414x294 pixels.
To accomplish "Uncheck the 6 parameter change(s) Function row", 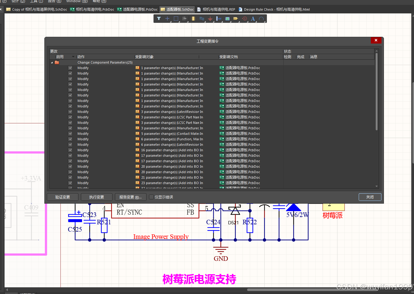I will coord(70,139).
